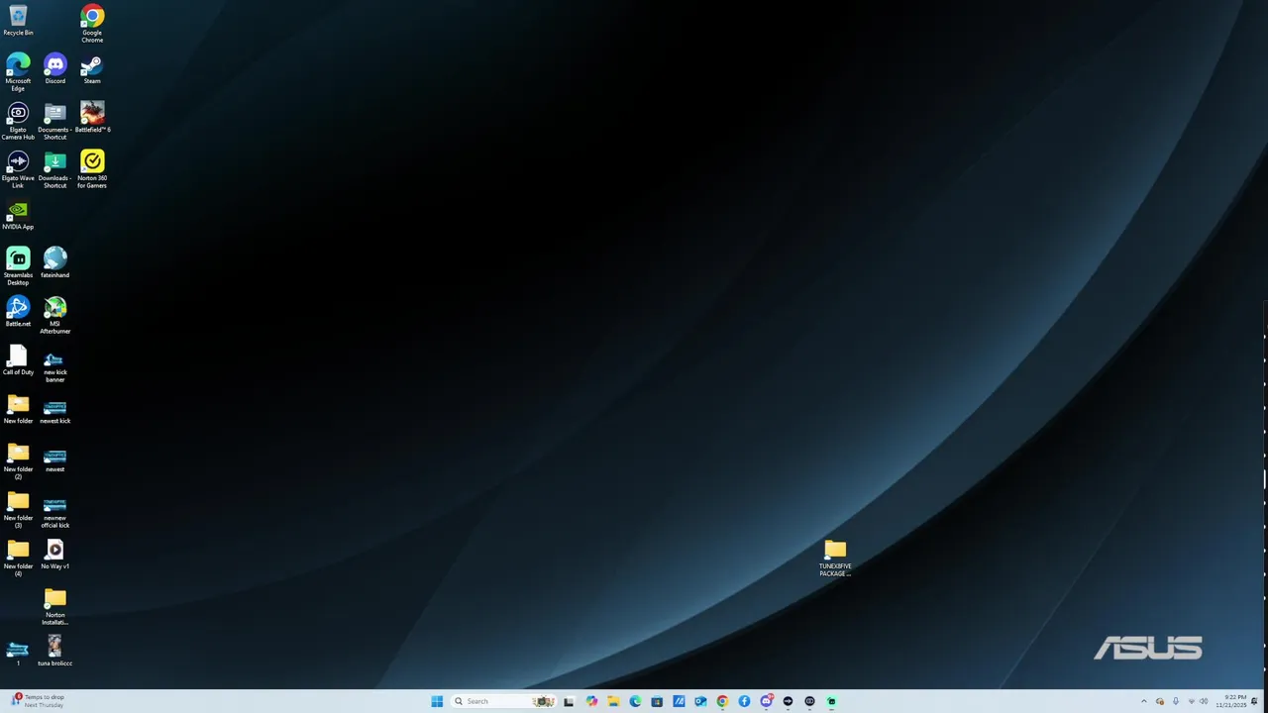Image resolution: width=1268 pixels, height=713 pixels.
Task: Open Outlook from the taskbar
Action: click(x=700, y=701)
